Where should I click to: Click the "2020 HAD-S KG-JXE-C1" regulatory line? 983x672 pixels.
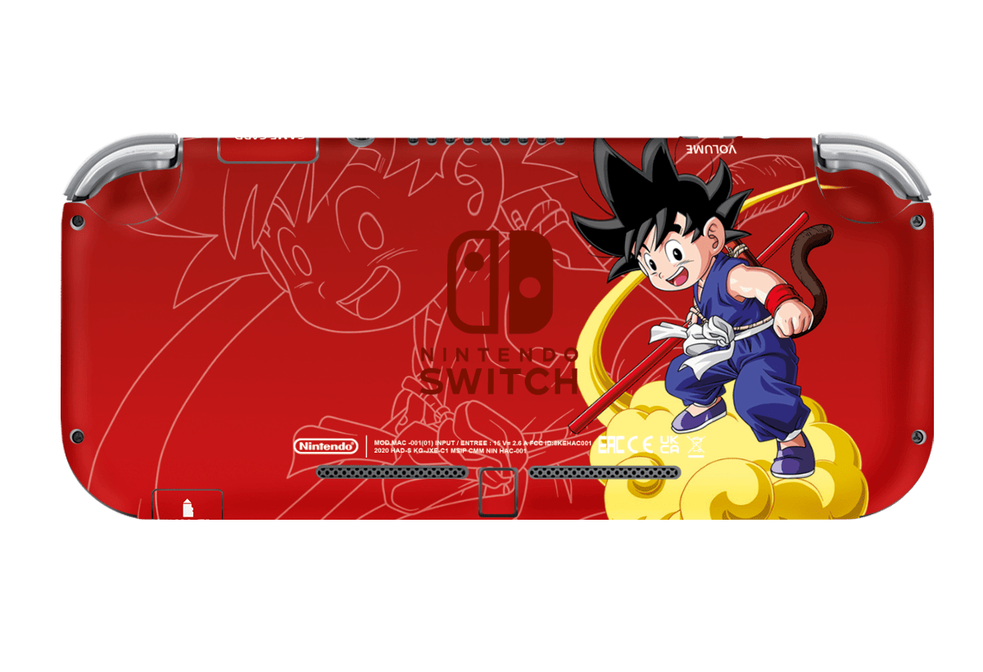coord(450,450)
